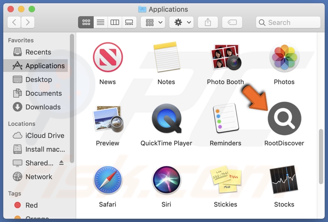This screenshot has height=222, width=328.
Task: Open Desktop in the sidebar
Action: pyautogui.click(x=36, y=80)
